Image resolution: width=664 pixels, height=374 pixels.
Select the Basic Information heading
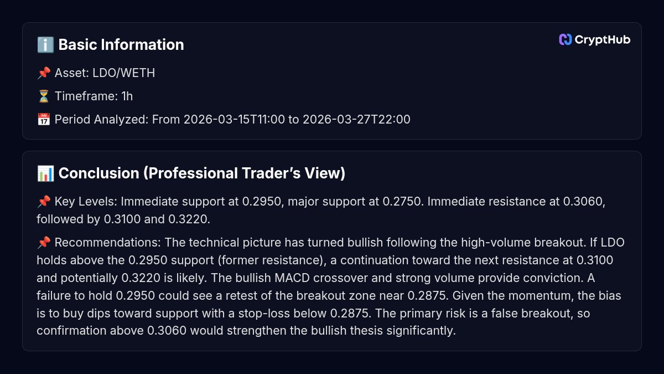[x=121, y=45]
